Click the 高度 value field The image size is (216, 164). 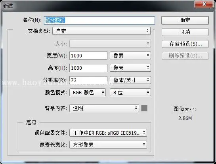(88, 68)
